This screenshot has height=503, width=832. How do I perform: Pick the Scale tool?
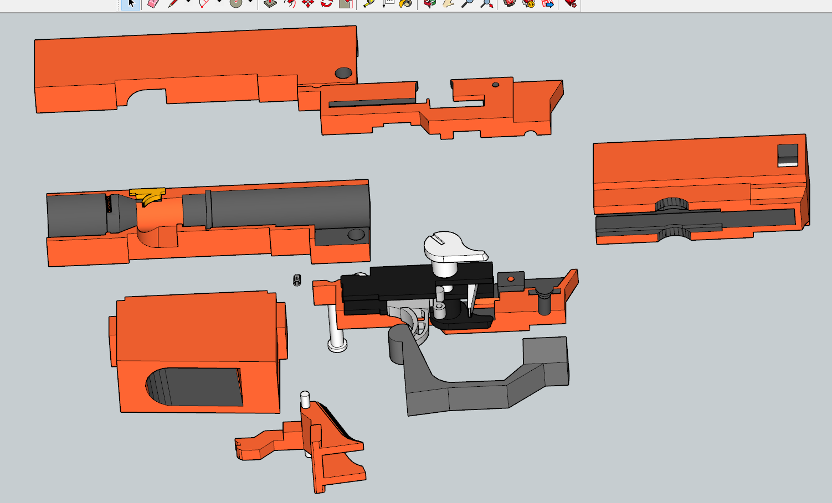tap(346, 3)
